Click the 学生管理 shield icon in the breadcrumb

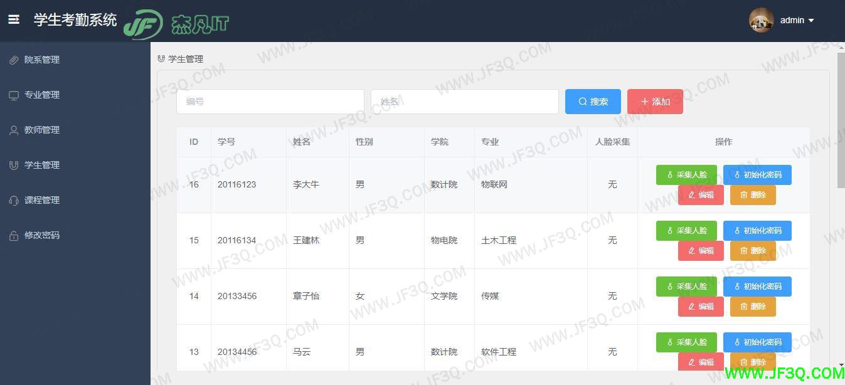click(160, 58)
